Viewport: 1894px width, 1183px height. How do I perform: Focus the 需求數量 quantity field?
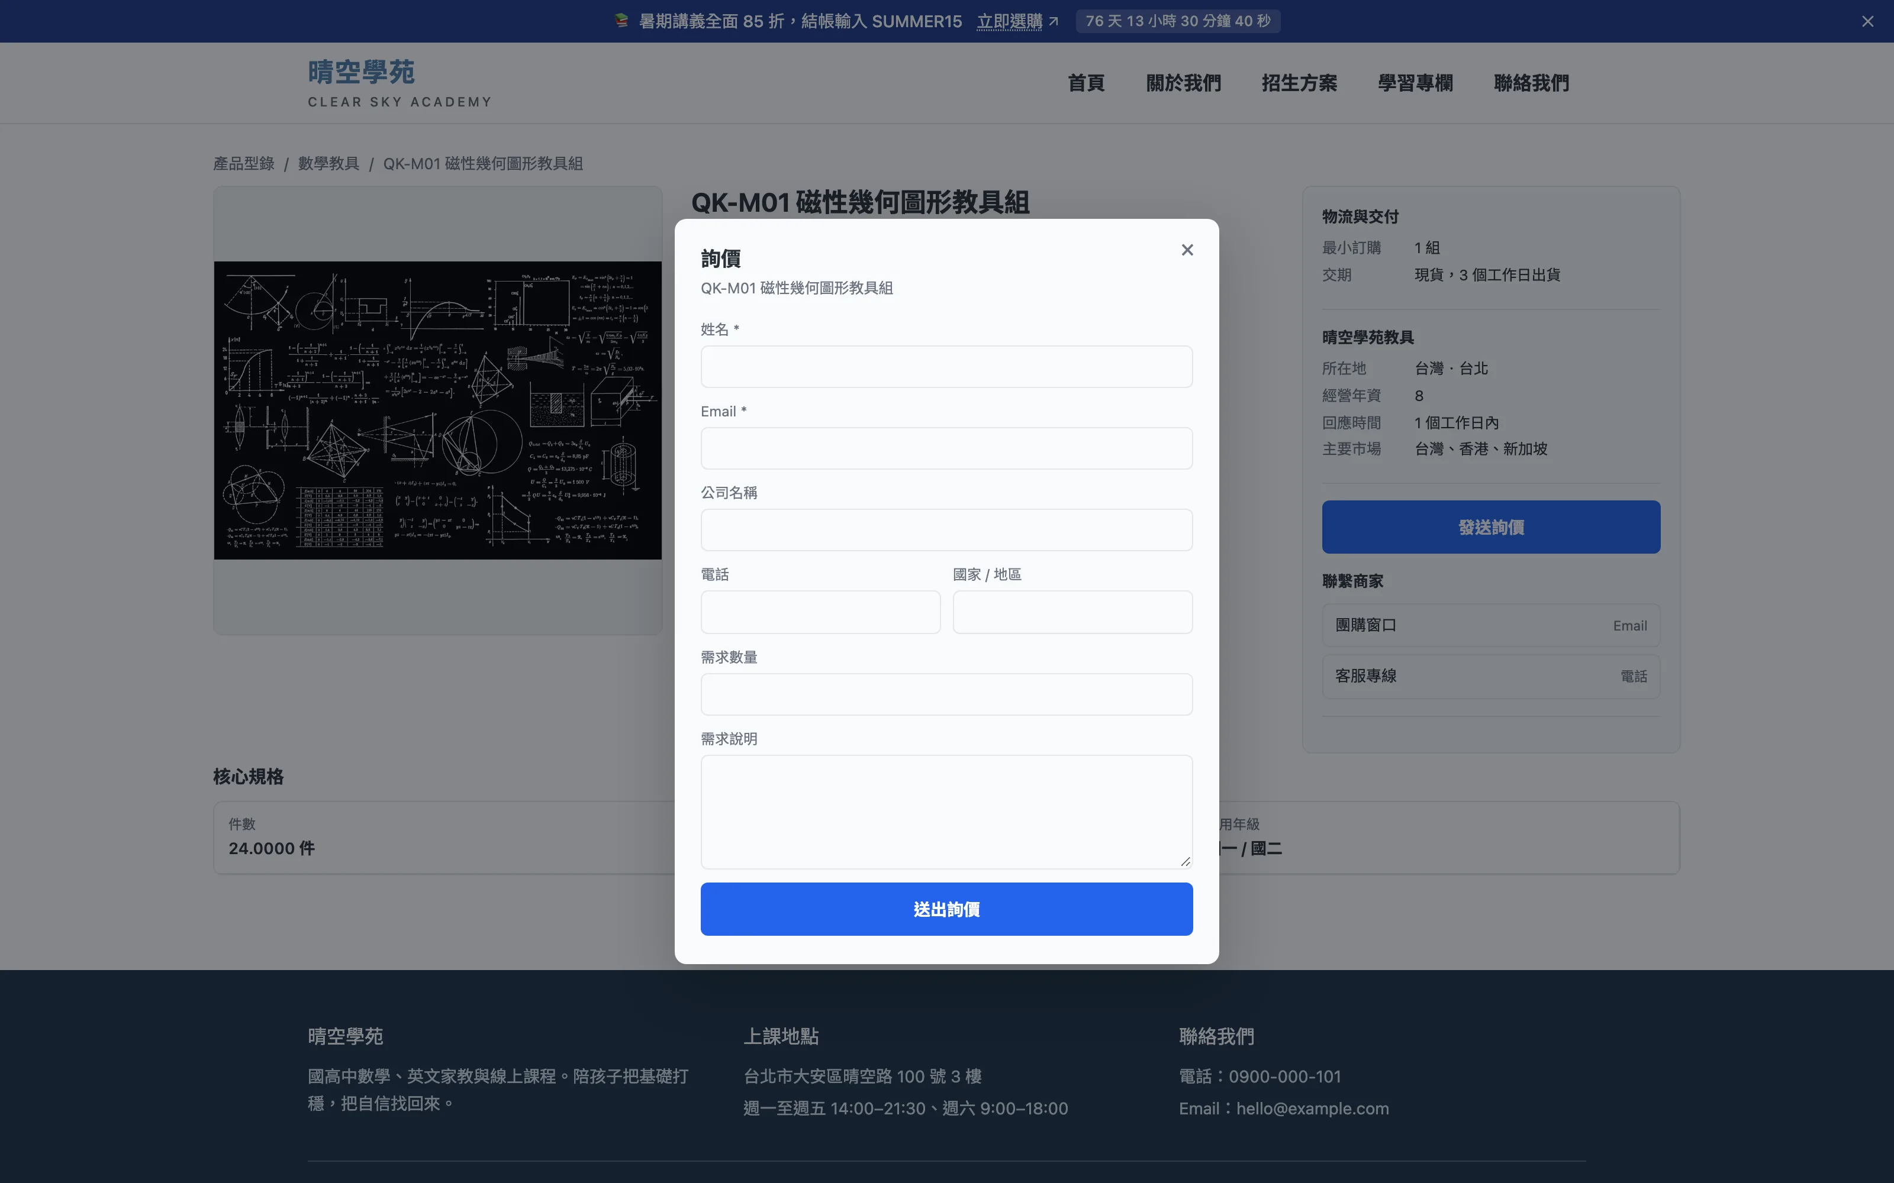coord(946,694)
